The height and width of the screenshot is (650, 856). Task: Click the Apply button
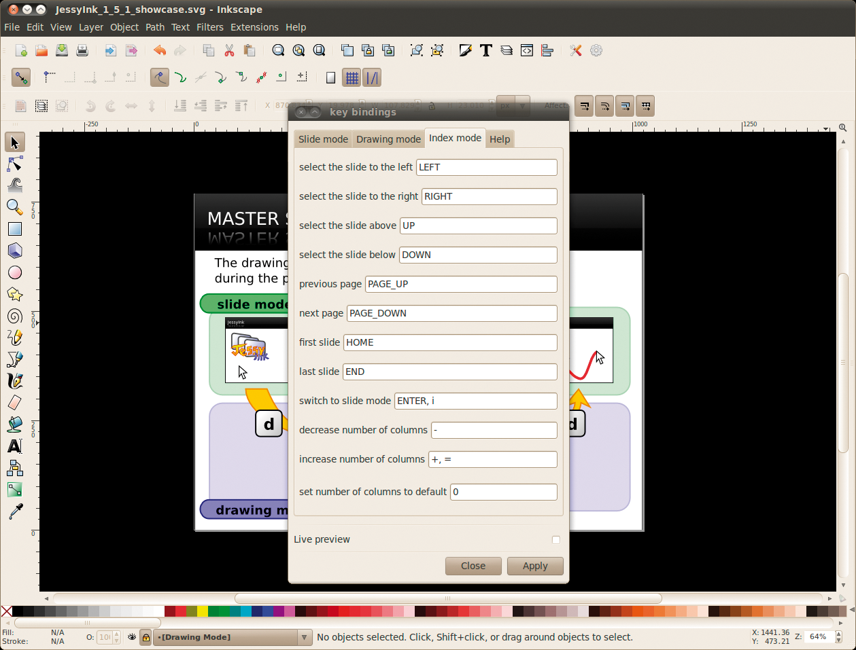[x=535, y=566]
